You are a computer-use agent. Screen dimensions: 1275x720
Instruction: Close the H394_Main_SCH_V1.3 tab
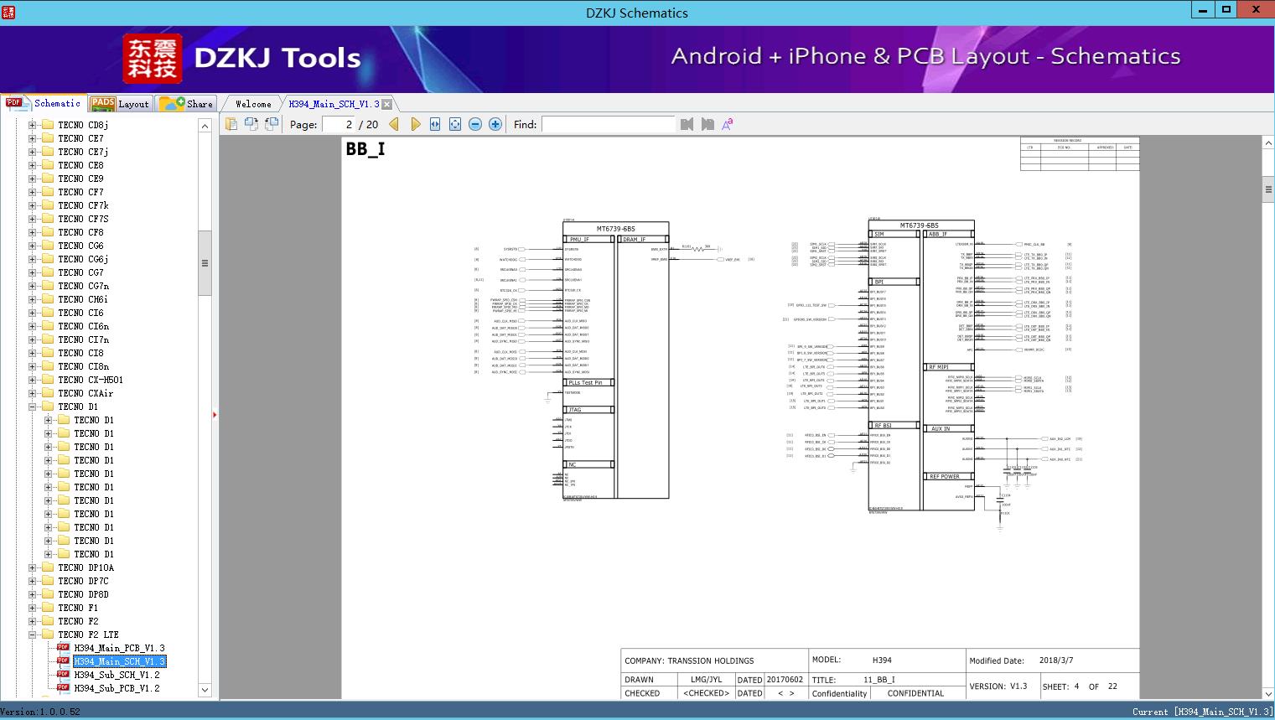[x=387, y=104]
